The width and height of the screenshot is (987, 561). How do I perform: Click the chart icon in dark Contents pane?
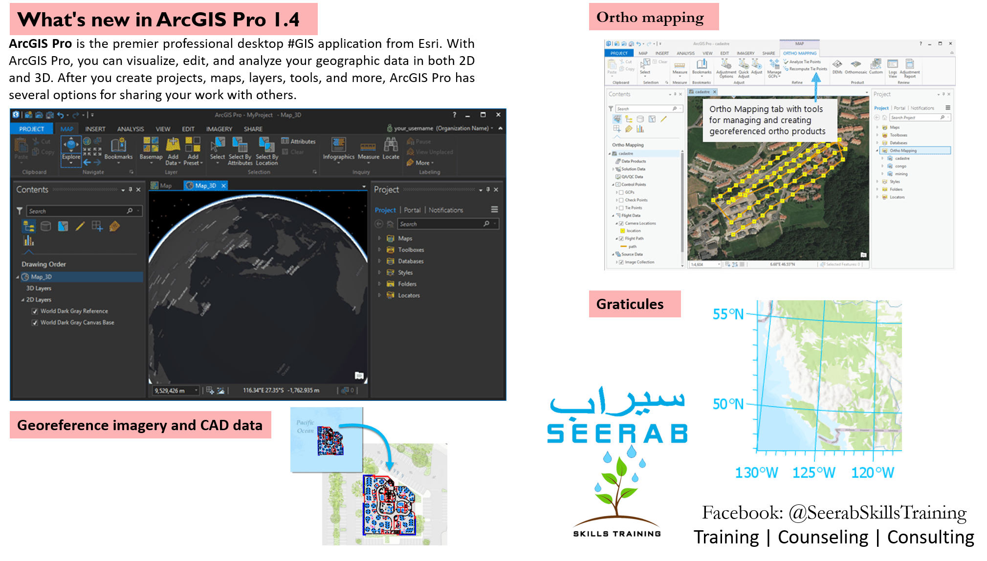(x=29, y=240)
